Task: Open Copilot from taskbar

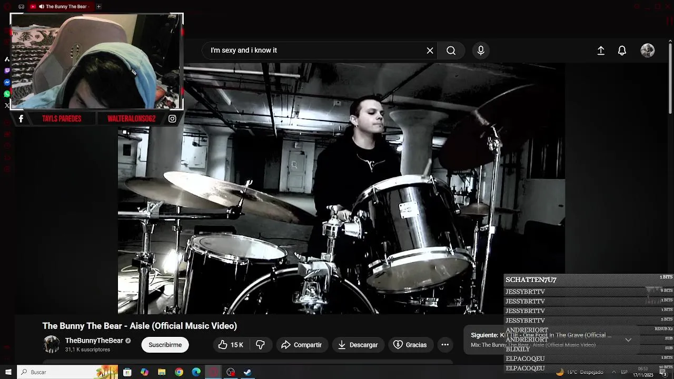Action: (x=144, y=372)
